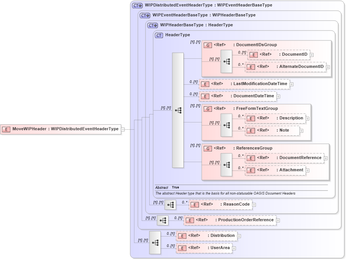Viewport: 346px width, 259px height.
Task: Expand the DocumentID element with its plus icon
Action: tap(312, 55)
